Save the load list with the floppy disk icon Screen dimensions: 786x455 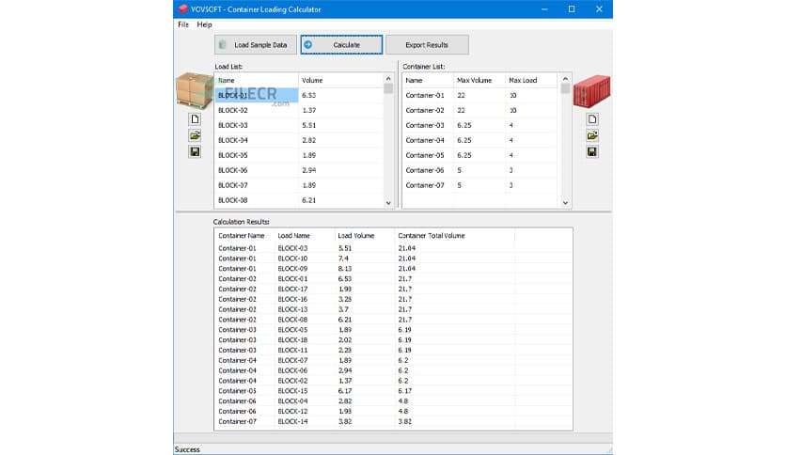[x=195, y=151]
